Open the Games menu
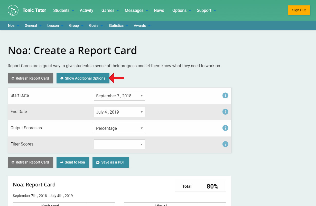This screenshot has height=206, width=316. [108, 10]
